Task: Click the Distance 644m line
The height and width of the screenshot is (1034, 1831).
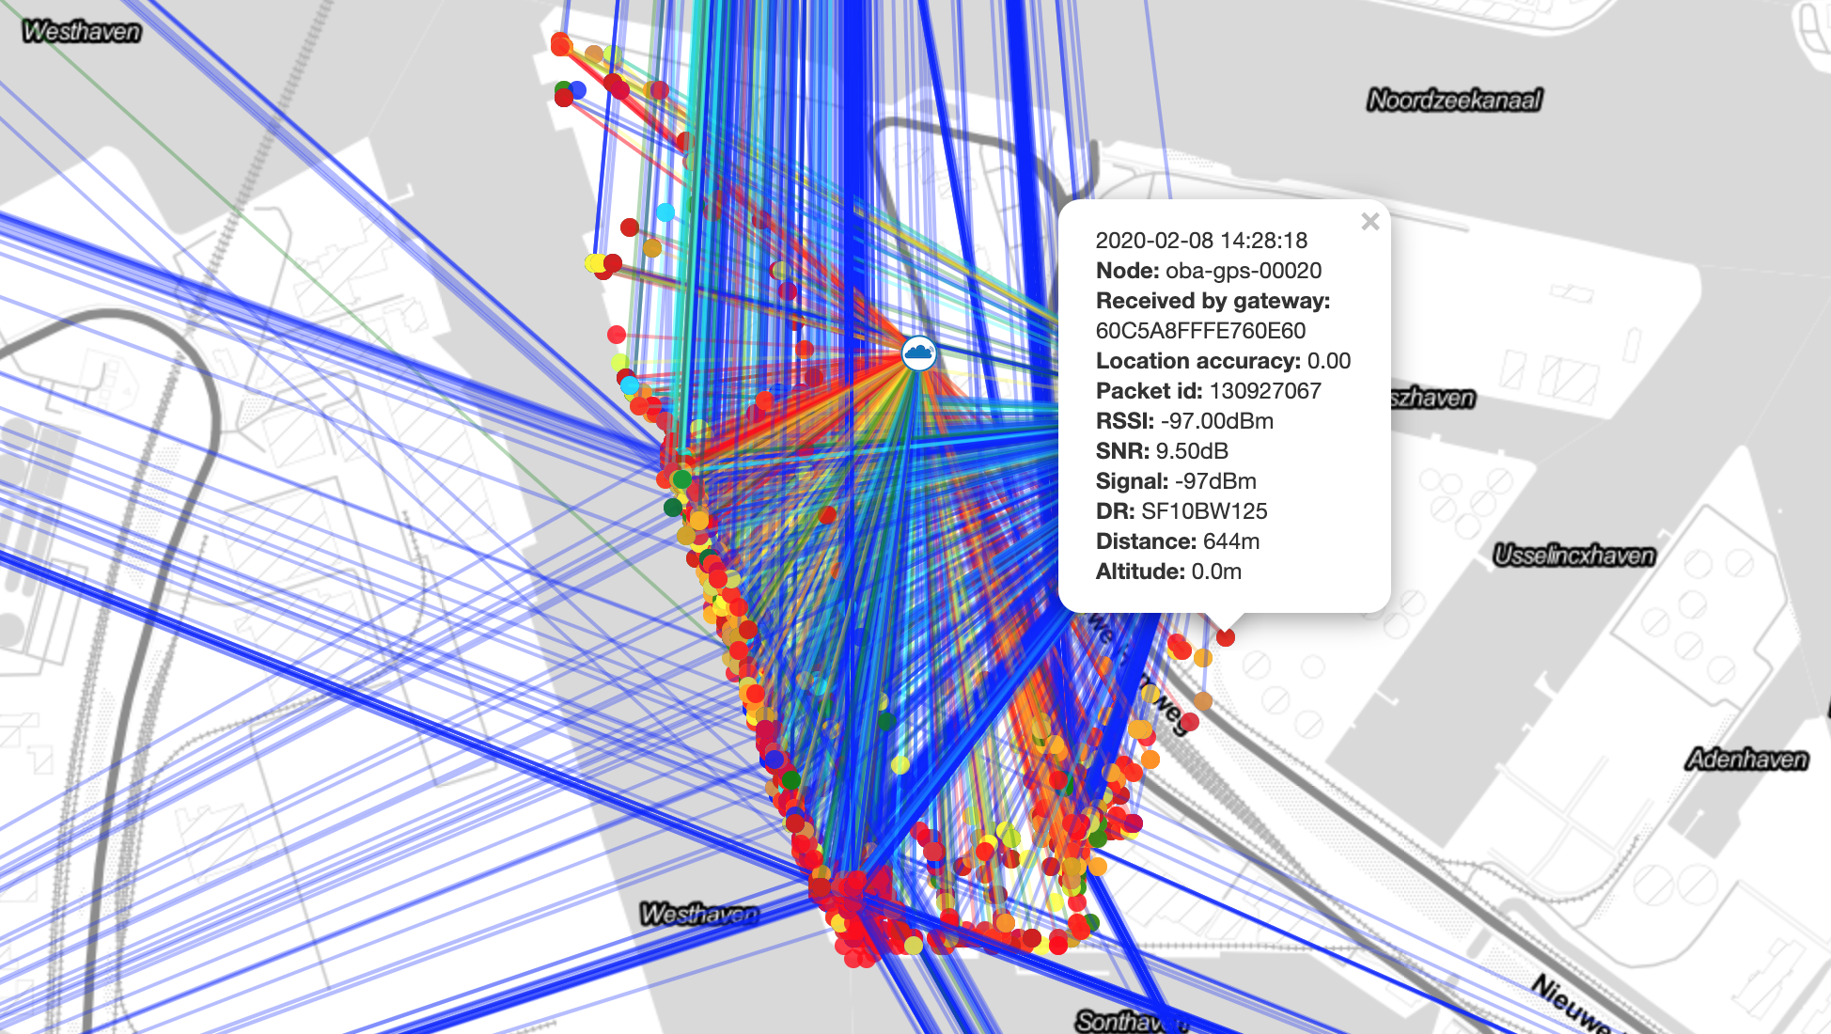Action: 1178,541
